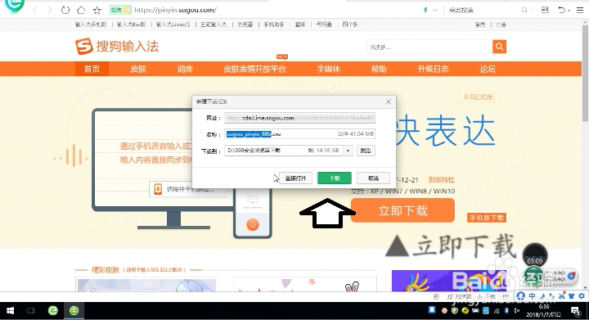
Task: Click the IME scissors screenshot tool icon
Action: [x=561, y=296]
